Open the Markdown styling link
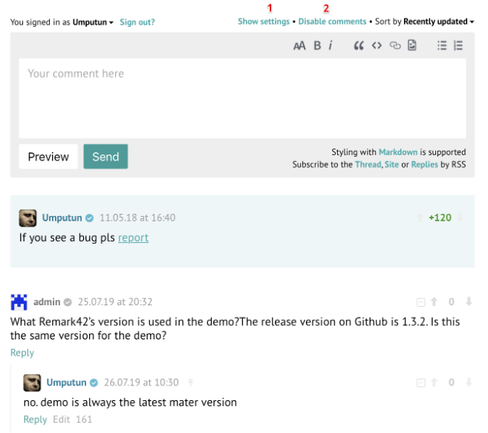 coord(398,152)
